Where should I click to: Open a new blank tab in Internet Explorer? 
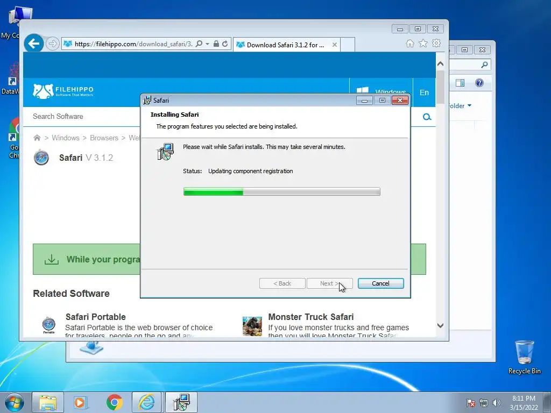tap(348, 45)
